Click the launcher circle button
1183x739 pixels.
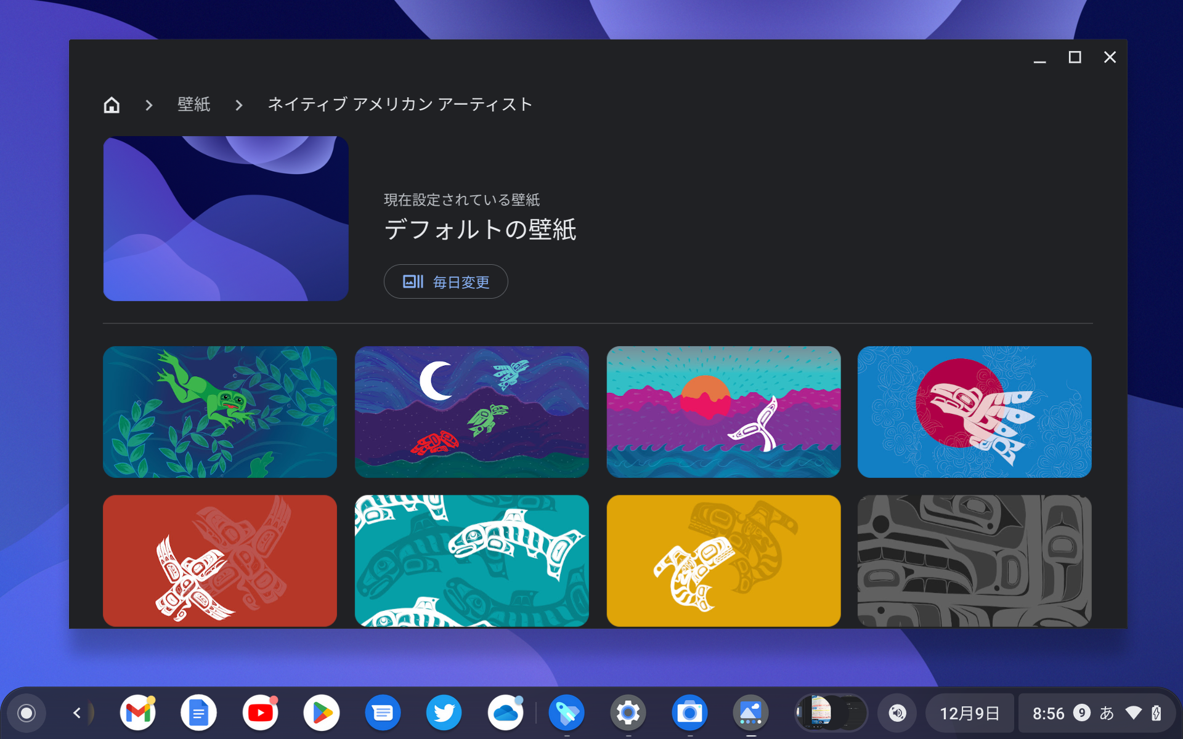coord(26,713)
